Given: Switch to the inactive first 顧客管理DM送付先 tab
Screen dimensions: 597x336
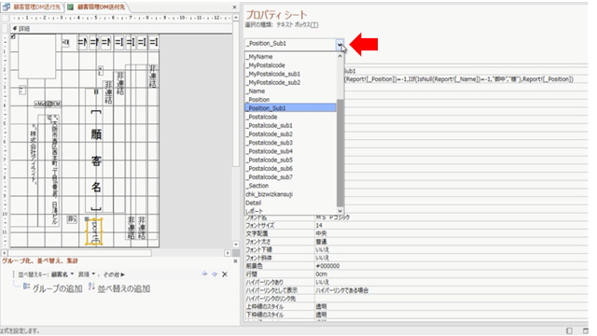Looking at the screenshot, I should (x=32, y=7).
